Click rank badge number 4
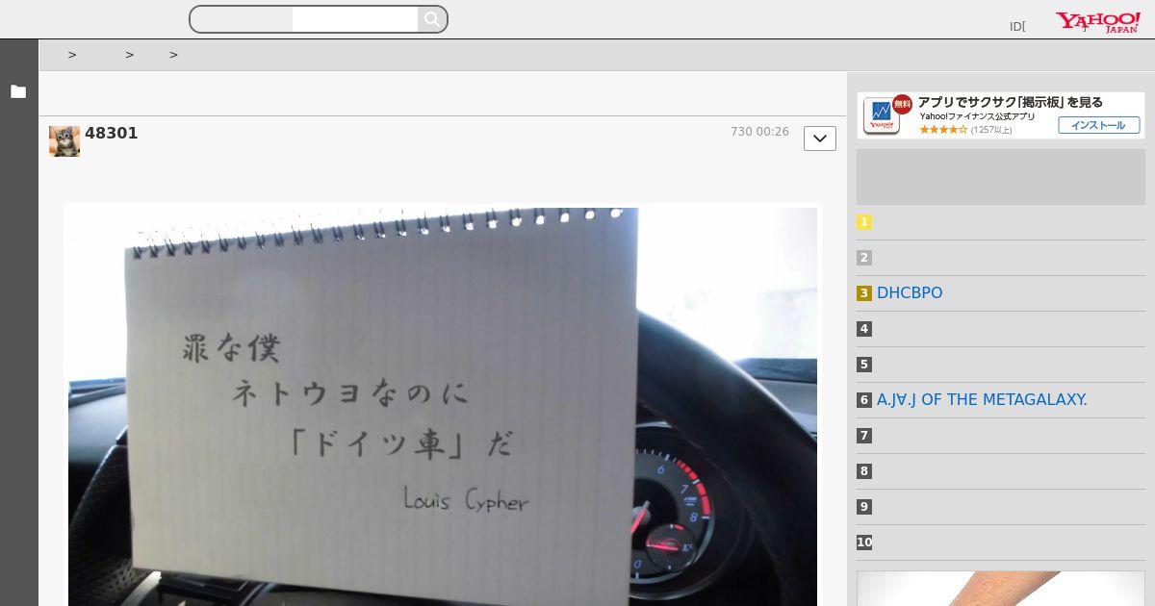This screenshot has width=1155, height=606. (864, 329)
